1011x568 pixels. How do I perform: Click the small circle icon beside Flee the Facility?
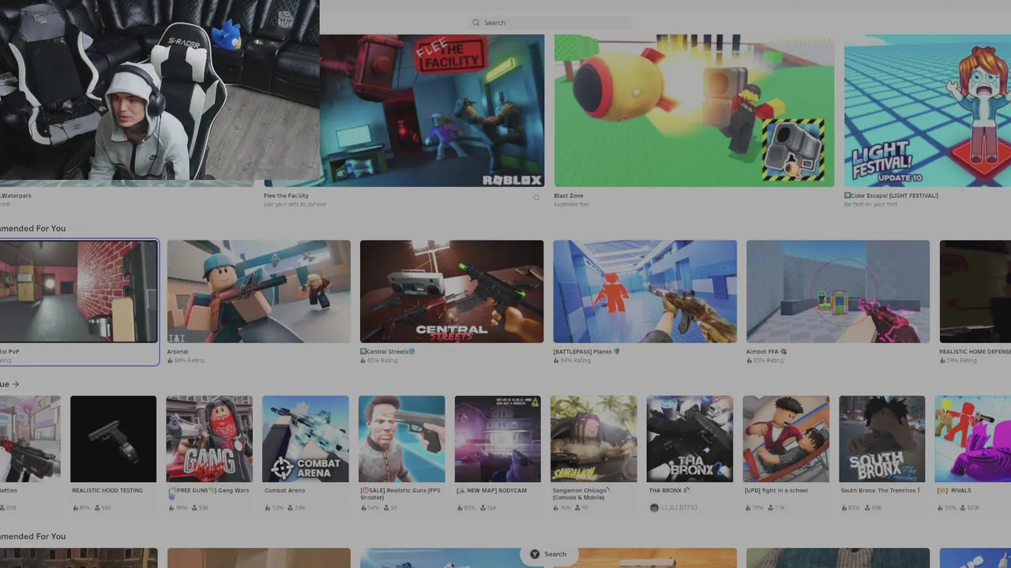coord(536,197)
